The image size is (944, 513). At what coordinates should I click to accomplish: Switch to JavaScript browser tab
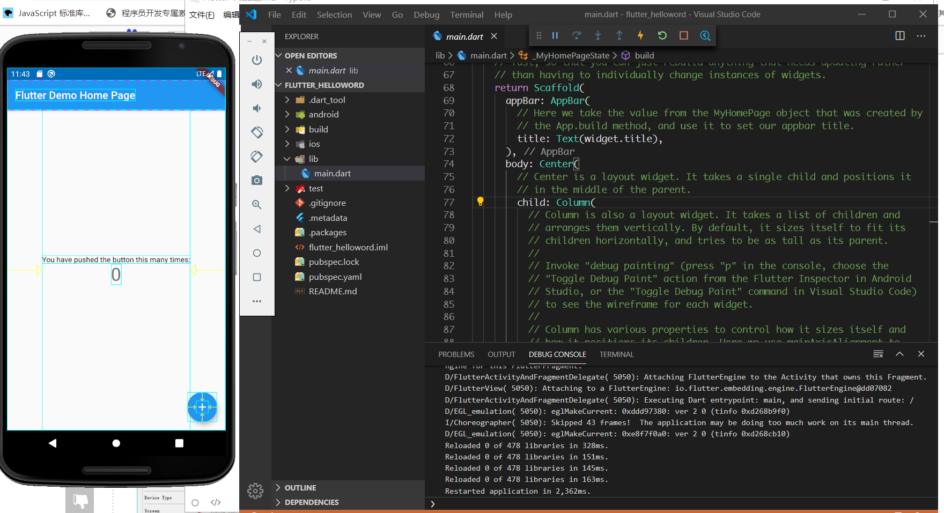47,13
